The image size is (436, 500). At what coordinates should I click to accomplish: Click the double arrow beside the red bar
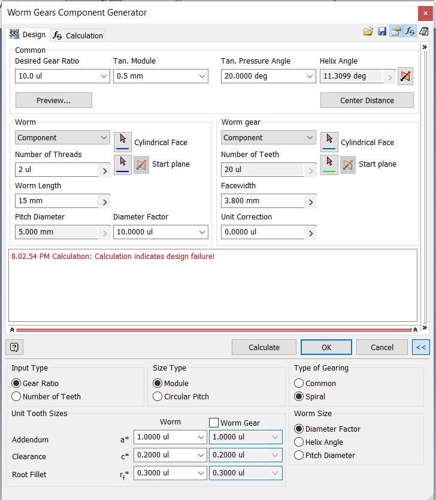[x=425, y=328]
